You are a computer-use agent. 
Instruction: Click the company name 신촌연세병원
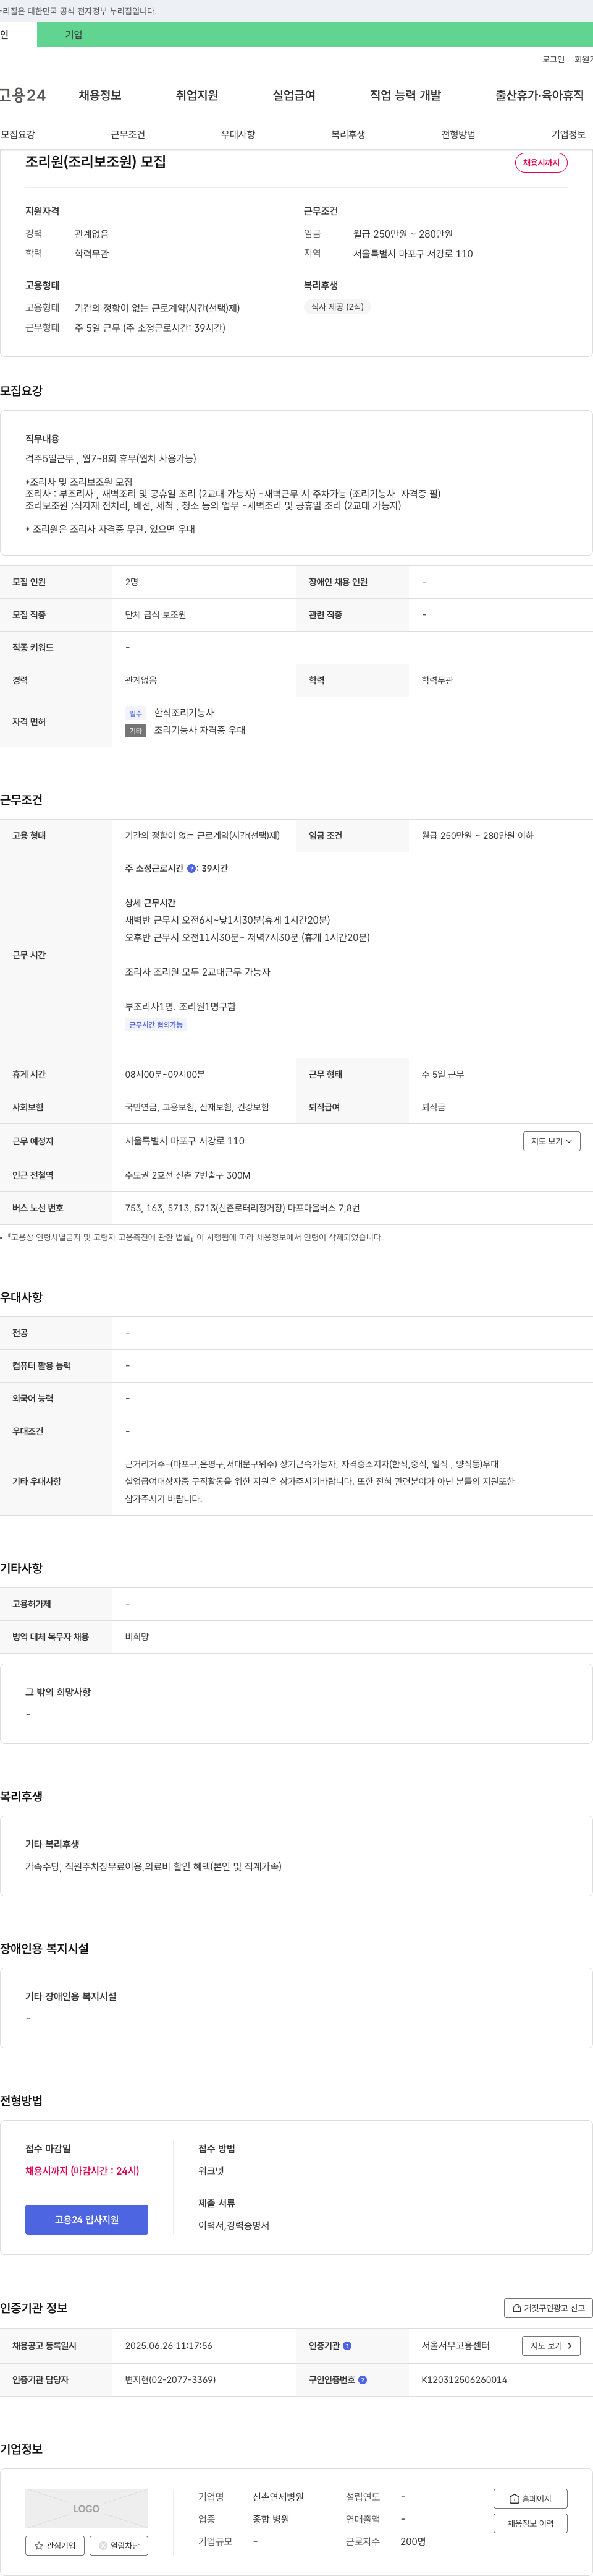tap(277, 2497)
